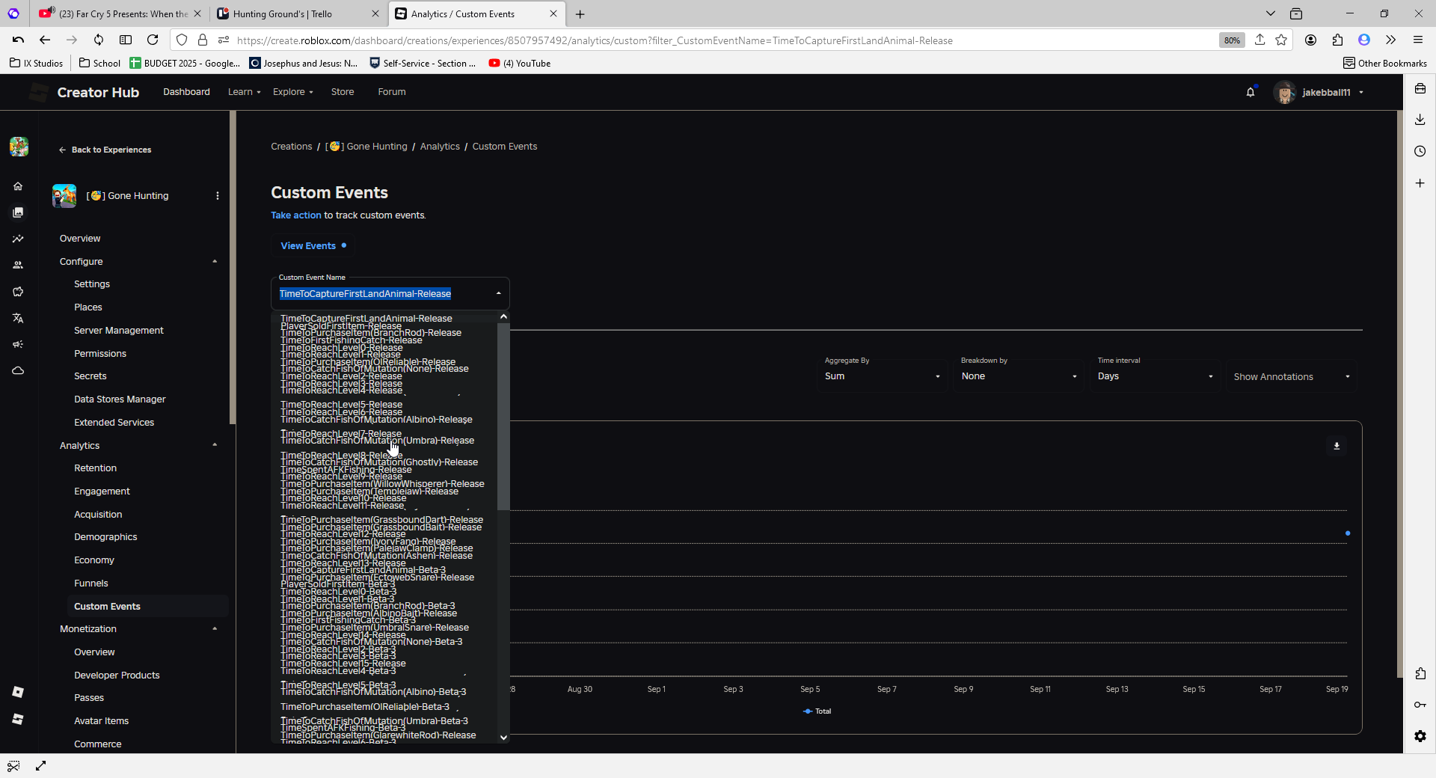Open the Breakdown by None dropdown
1436x778 pixels.
[1019, 376]
